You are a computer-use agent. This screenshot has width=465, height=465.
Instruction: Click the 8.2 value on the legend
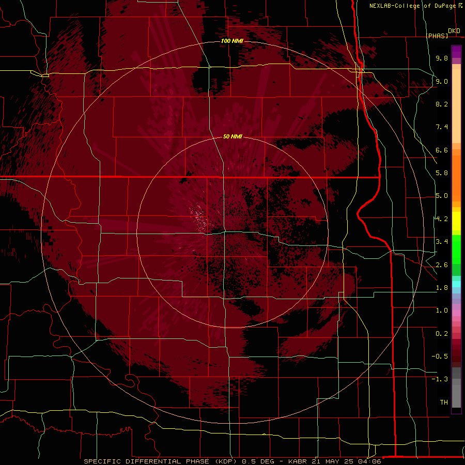(x=442, y=104)
